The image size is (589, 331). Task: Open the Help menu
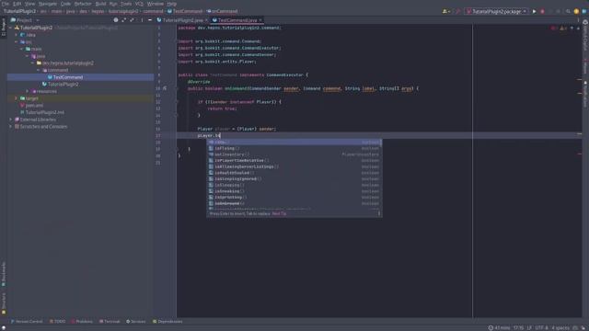pos(172,4)
